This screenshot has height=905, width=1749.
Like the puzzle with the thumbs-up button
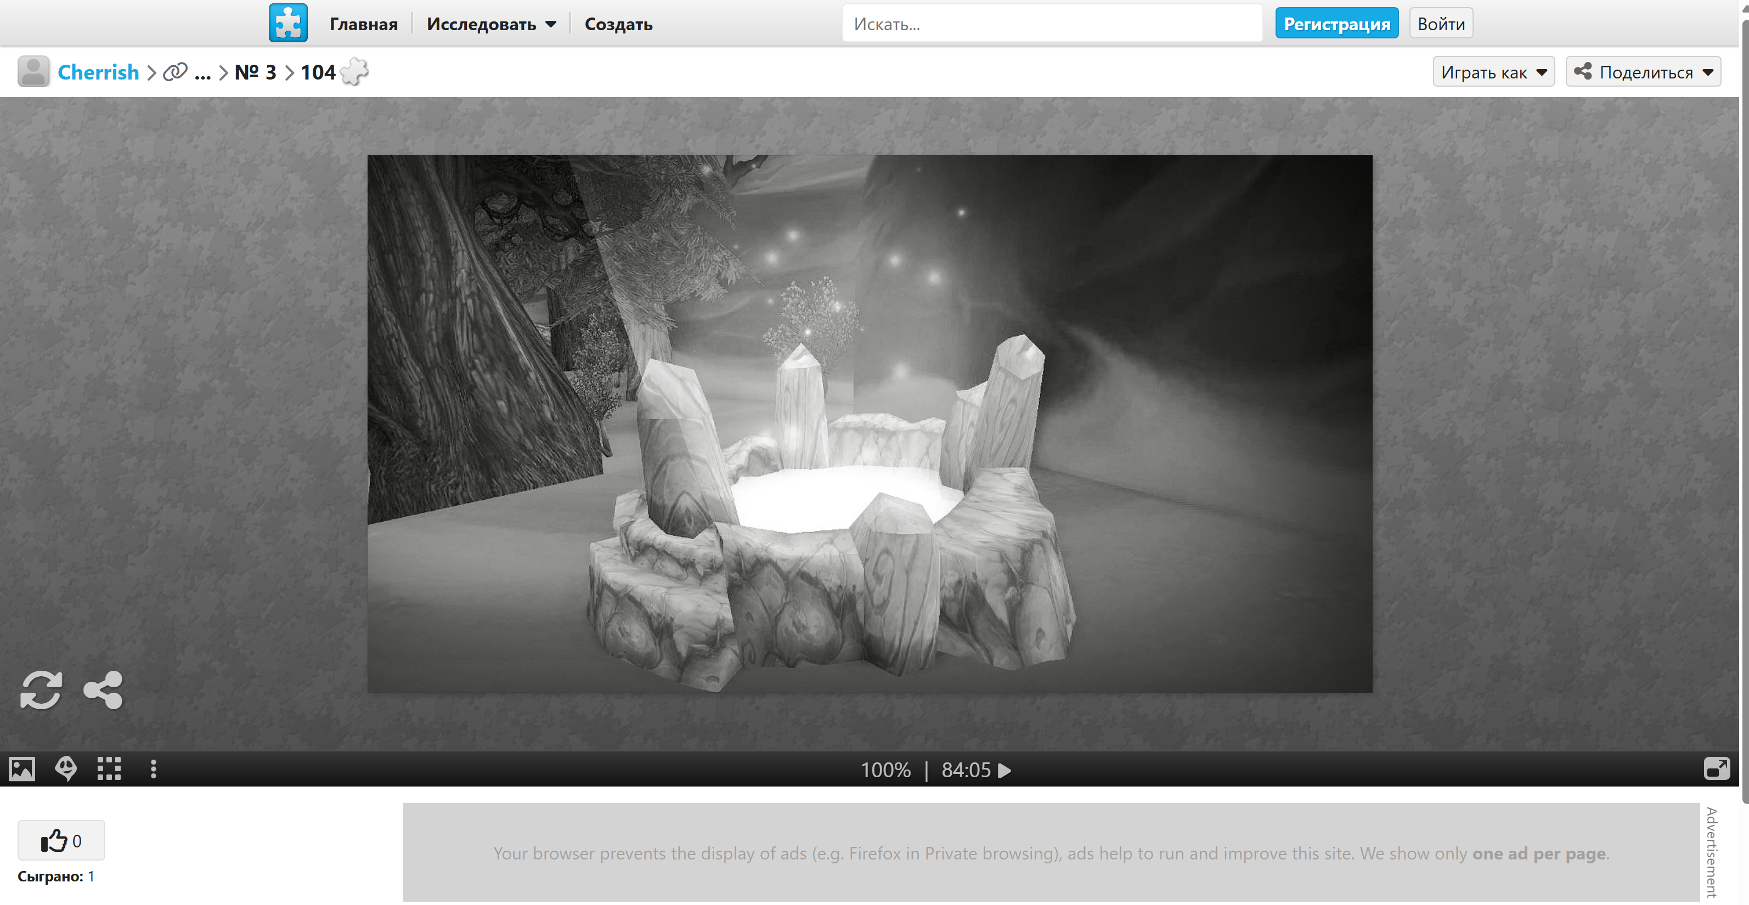pyautogui.click(x=61, y=840)
